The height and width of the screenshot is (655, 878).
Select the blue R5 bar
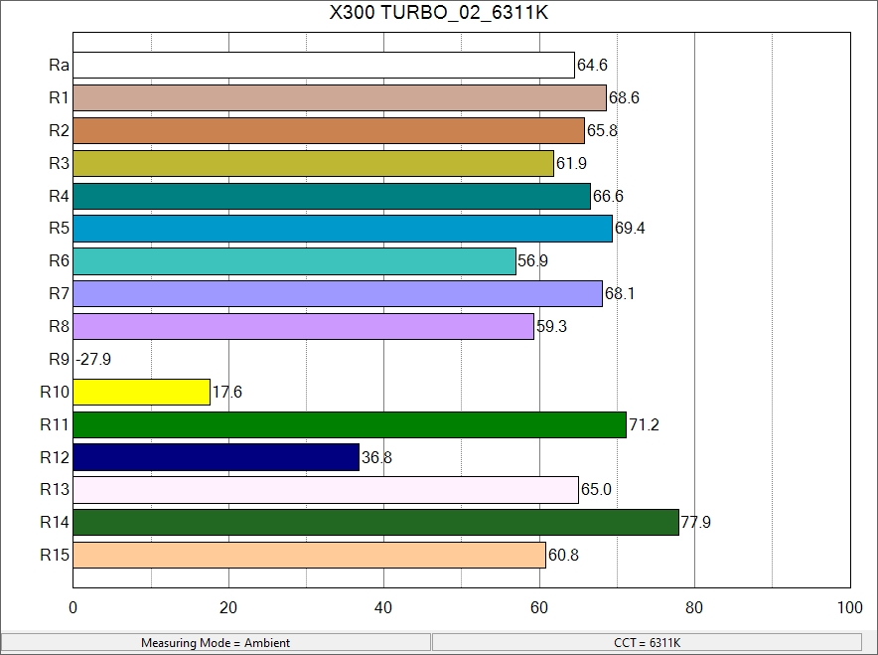click(343, 229)
